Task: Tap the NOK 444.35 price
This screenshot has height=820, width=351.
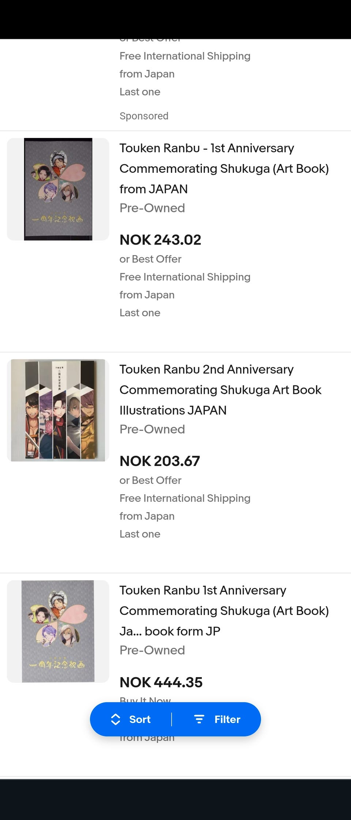Action: click(161, 682)
